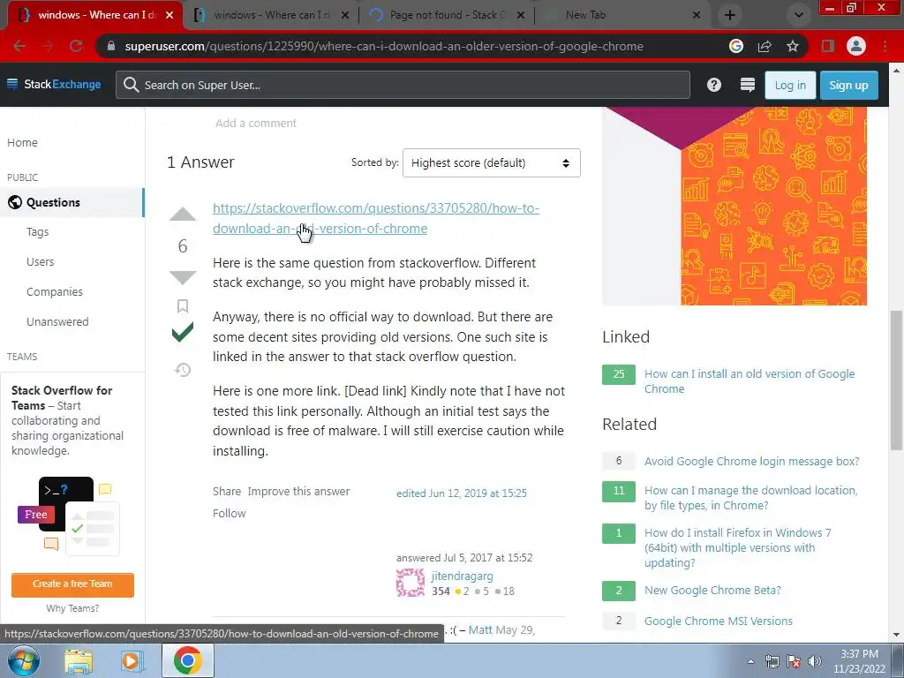This screenshot has width=904, height=678.
Task: Click the clock in system tray
Action: tap(859, 661)
